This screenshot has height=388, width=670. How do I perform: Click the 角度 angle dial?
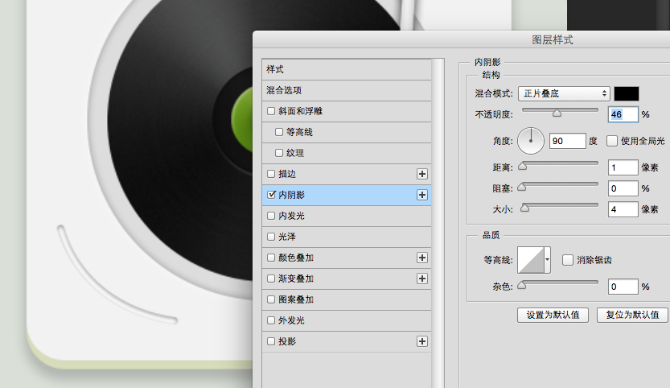pyautogui.click(x=531, y=141)
